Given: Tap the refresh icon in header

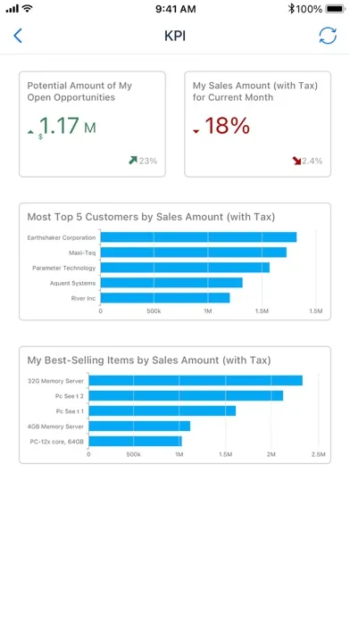Looking at the screenshot, I should click(328, 36).
